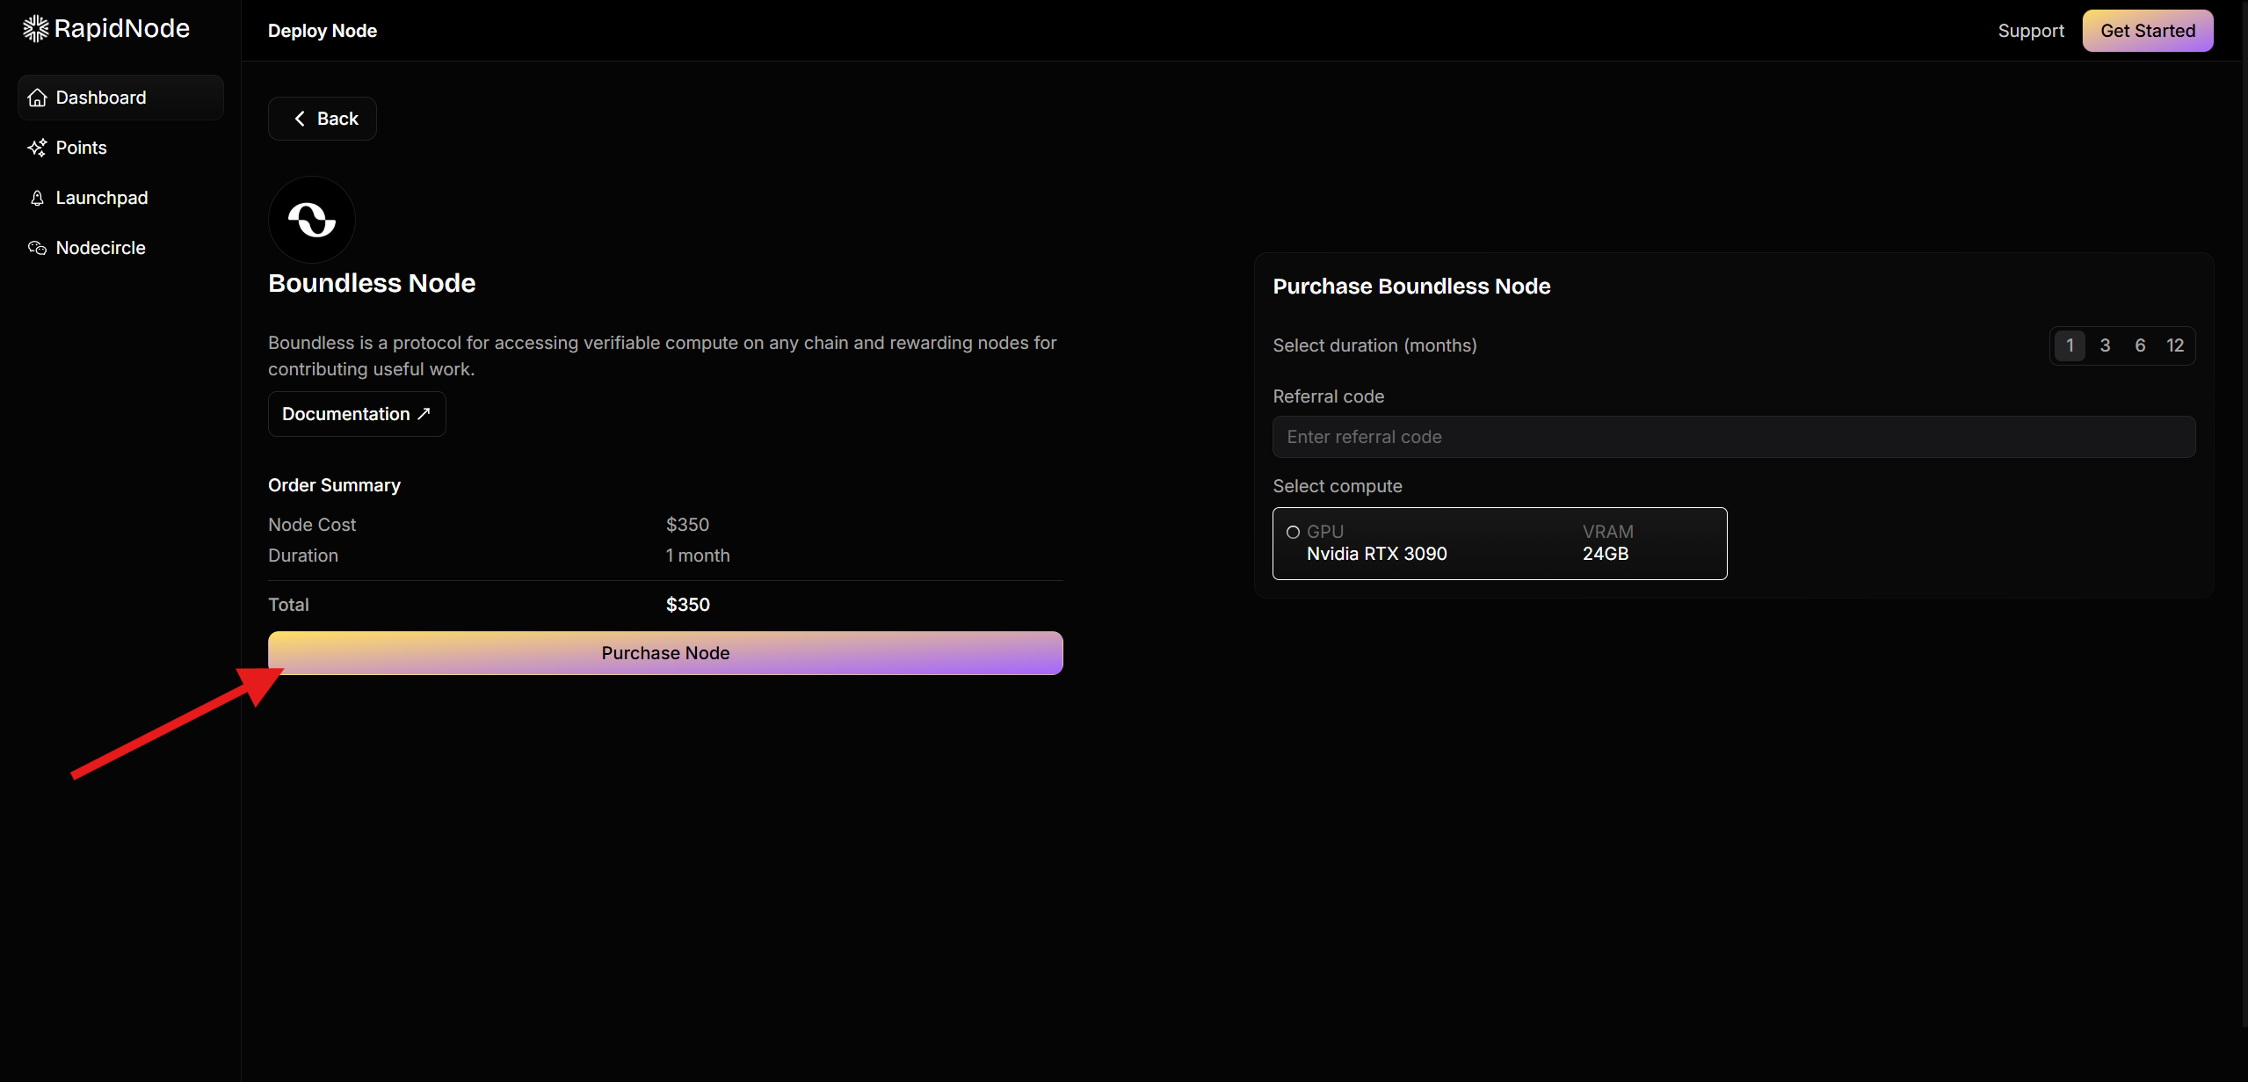Click the Points sparkle icon
2248x1082 pixels.
[37, 148]
